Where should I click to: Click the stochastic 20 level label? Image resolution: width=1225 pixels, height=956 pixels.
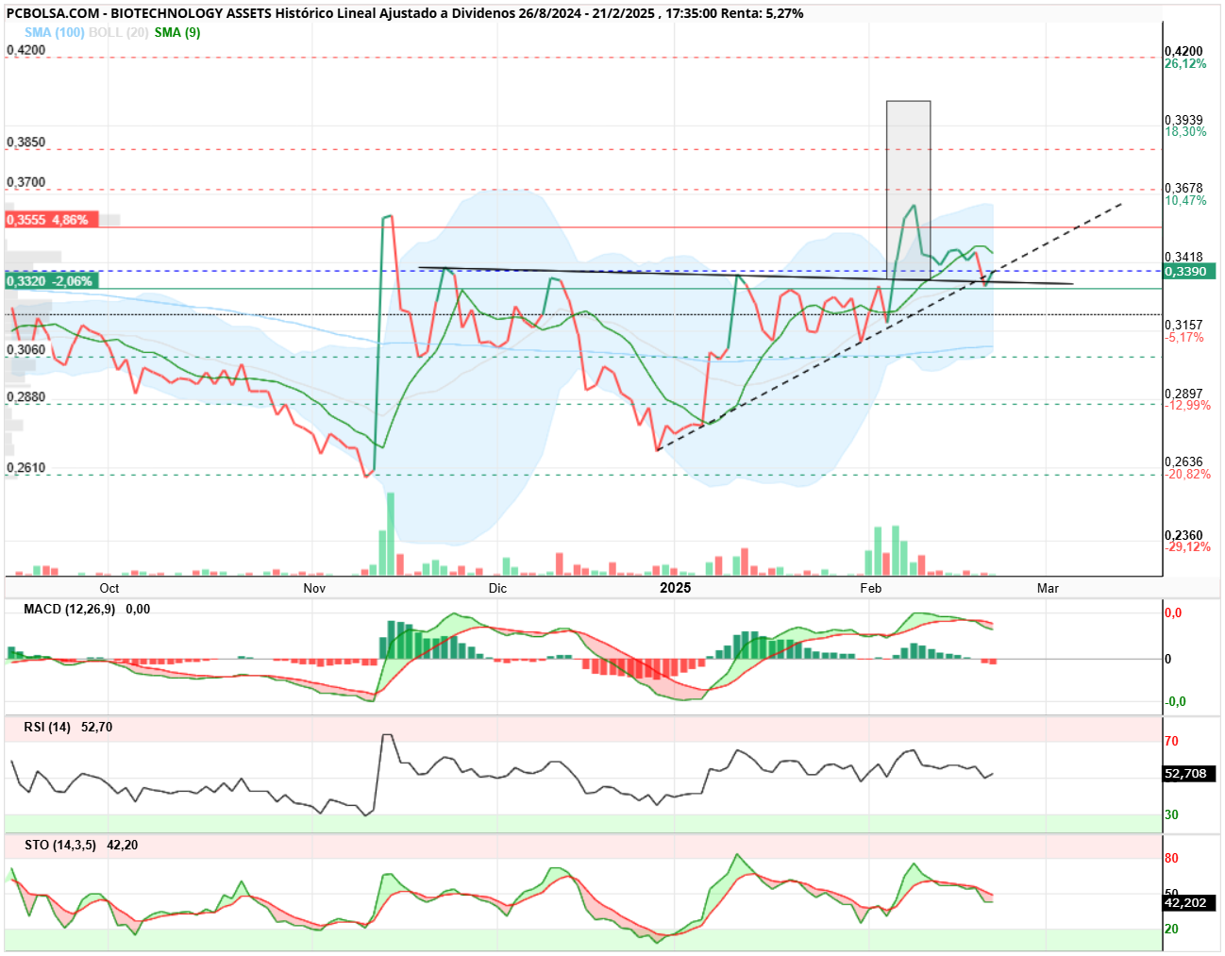[x=1171, y=929]
